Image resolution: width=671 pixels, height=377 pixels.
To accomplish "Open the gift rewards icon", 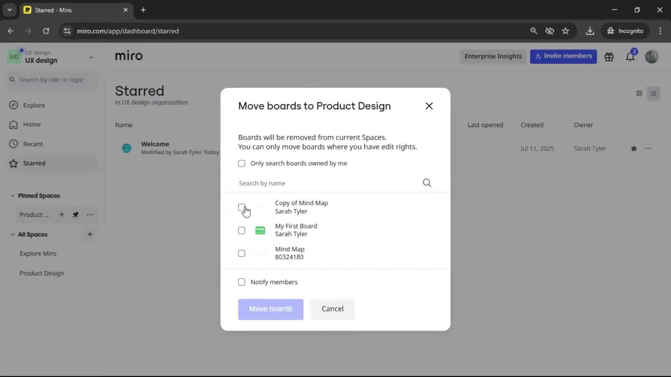I will coord(609,57).
